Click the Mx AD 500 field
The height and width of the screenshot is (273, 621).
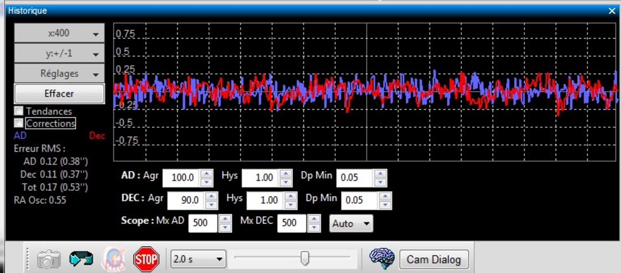[x=203, y=223]
